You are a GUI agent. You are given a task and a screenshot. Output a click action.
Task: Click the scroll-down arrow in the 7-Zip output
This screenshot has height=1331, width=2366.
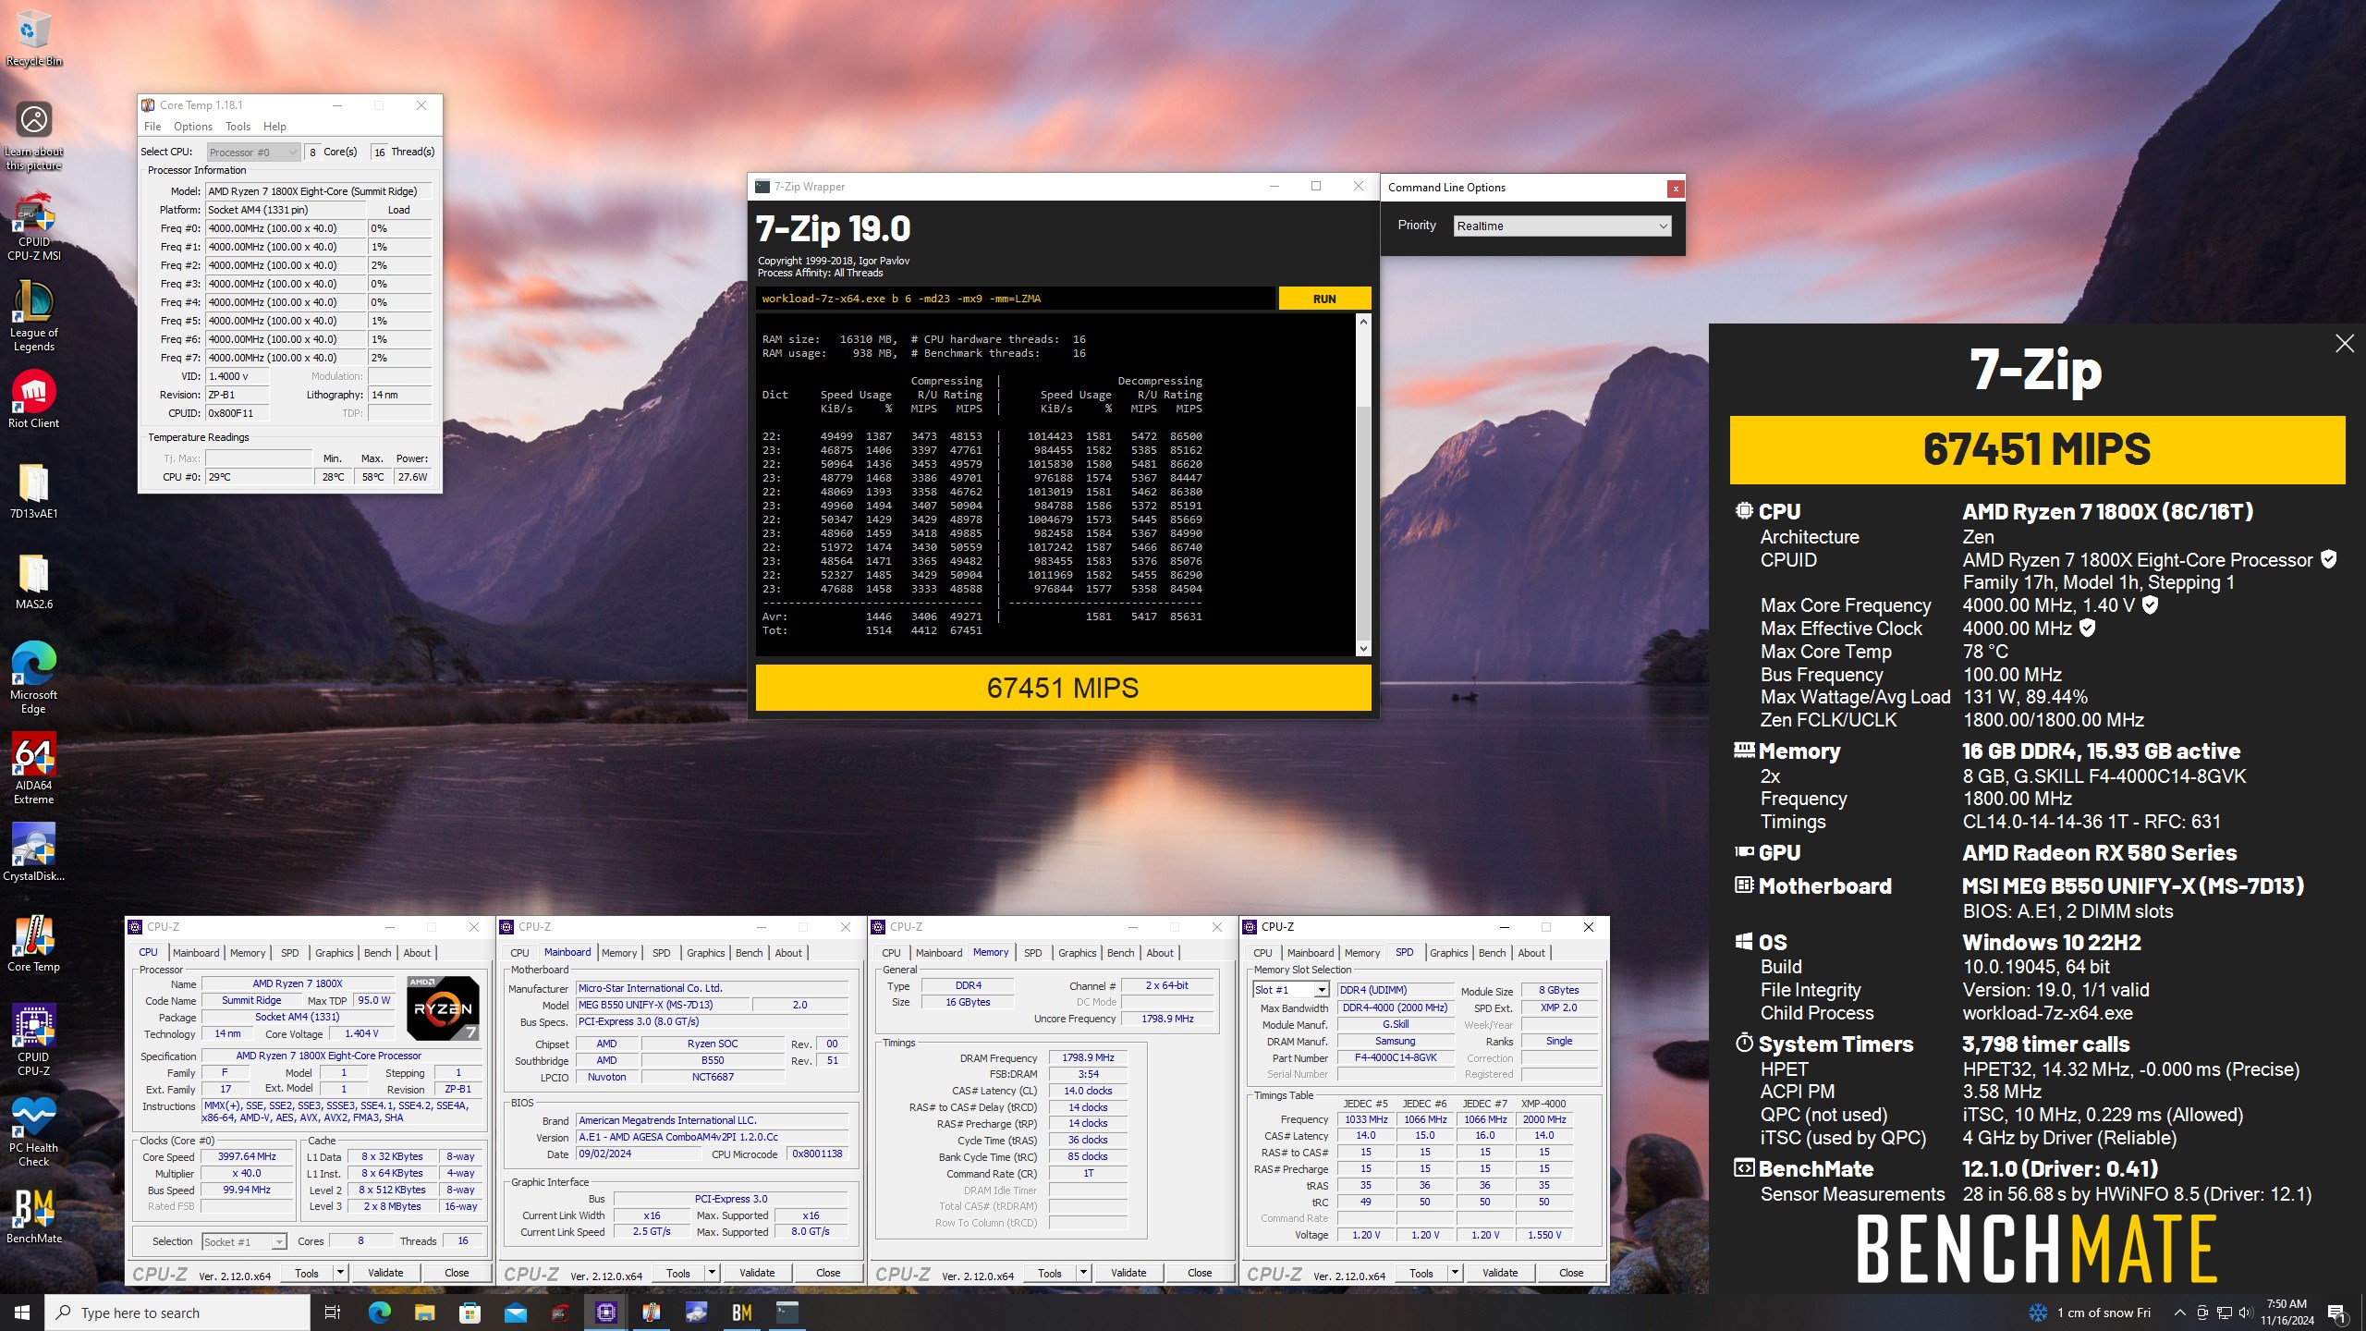[1363, 649]
